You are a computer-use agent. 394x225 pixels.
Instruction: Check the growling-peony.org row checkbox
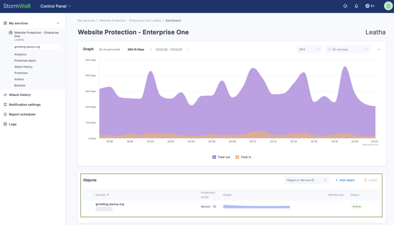pyautogui.click(x=89, y=207)
